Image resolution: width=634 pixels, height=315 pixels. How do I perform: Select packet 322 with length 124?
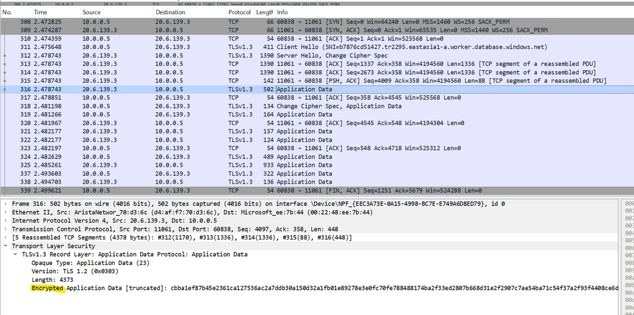317,140
